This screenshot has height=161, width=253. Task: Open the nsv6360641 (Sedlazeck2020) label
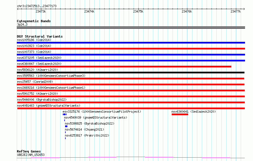pyautogui.click(x=194, y=112)
